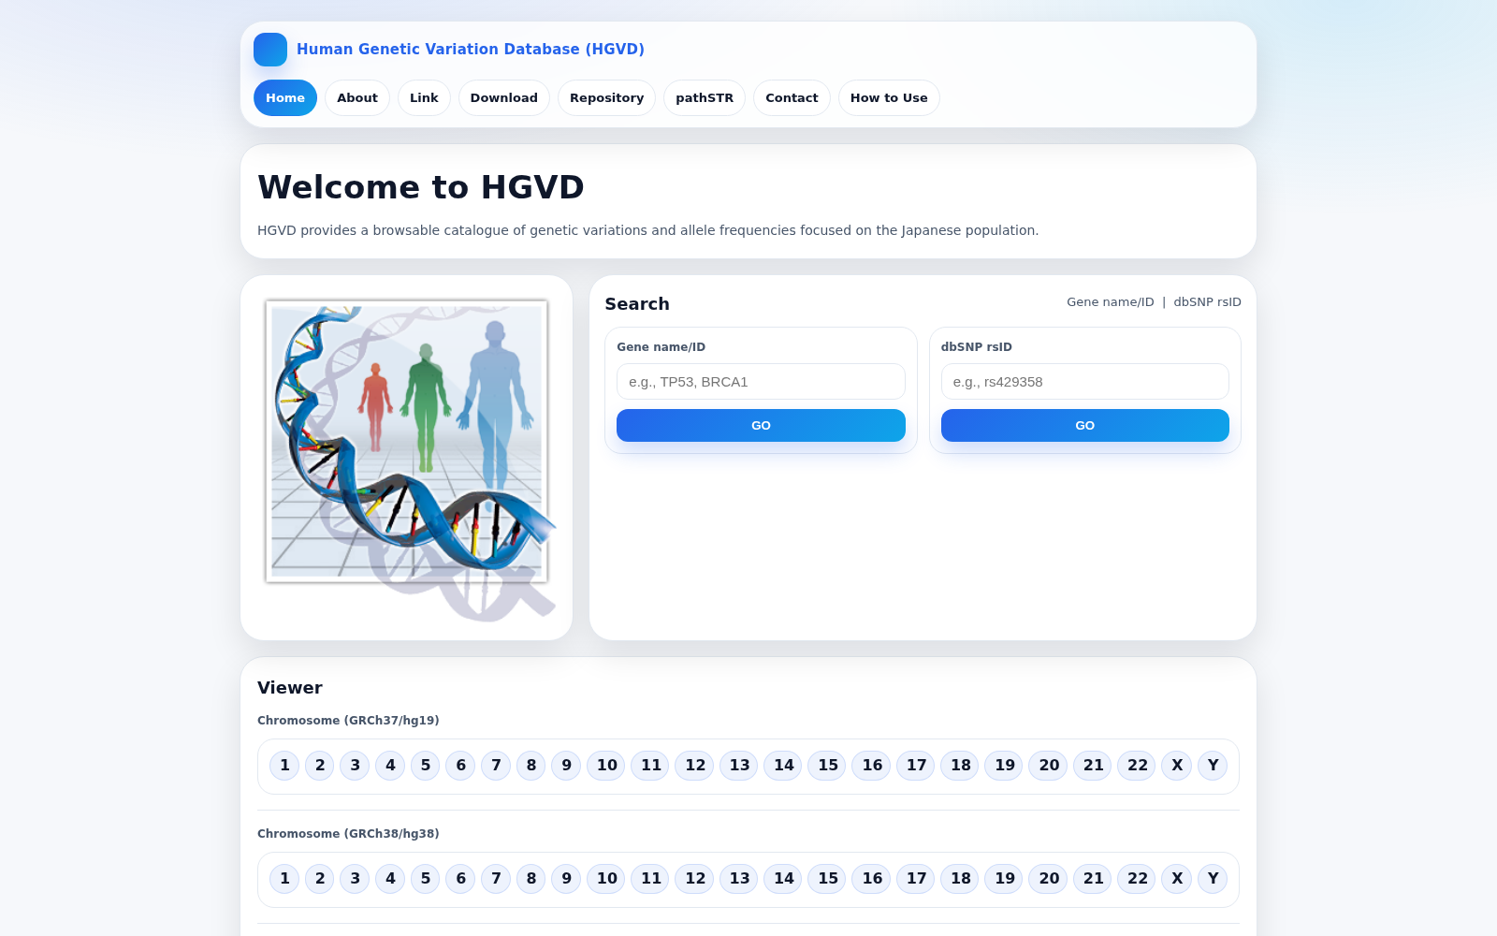Open the pathSTR page
1497x936 pixels.
[705, 98]
